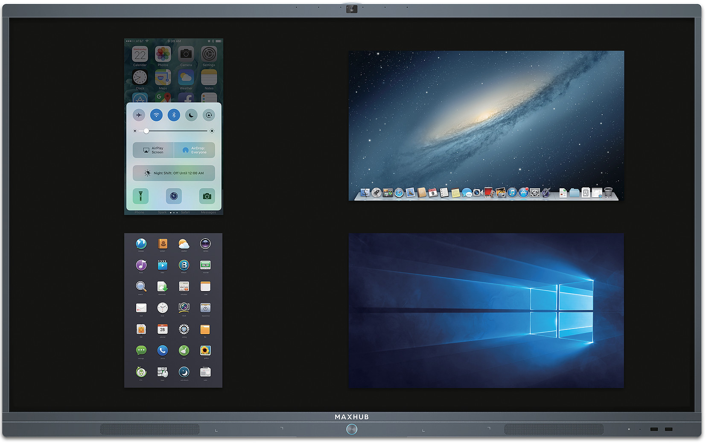Toggle rotation lock in Control Center
The image size is (706, 443).
coord(209,115)
